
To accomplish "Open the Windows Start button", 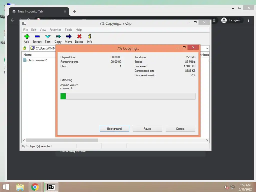I will [x=6, y=187].
